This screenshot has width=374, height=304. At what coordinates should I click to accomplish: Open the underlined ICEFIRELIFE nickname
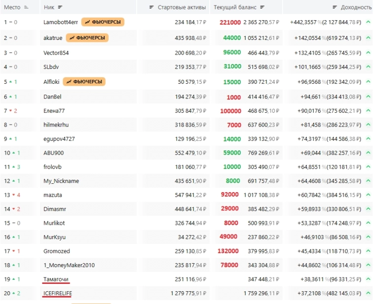click(x=58, y=293)
